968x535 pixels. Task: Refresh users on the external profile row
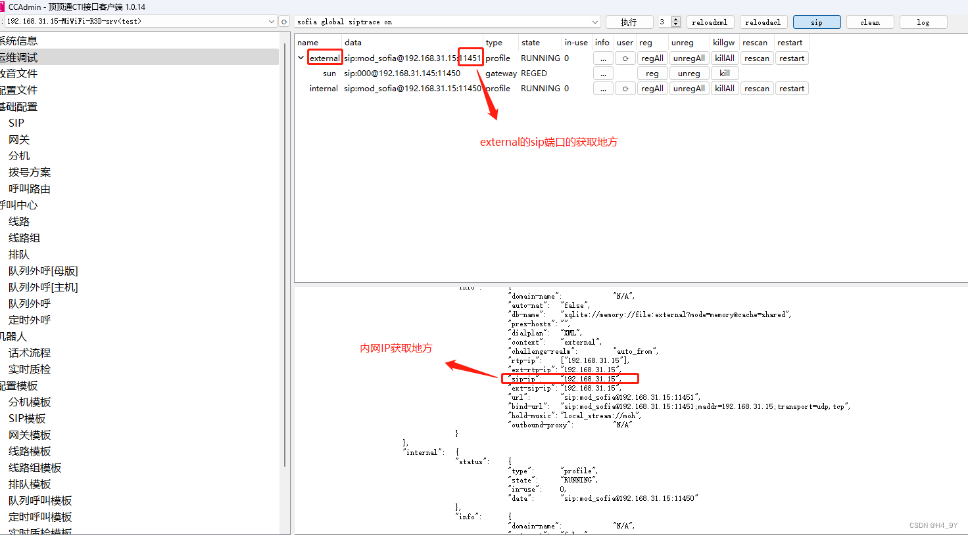[625, 58]
